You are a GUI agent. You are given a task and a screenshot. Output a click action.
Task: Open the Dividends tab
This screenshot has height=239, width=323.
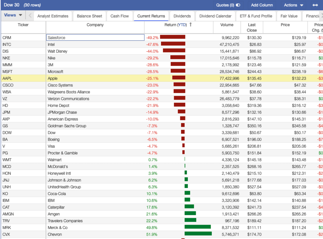click(182, 16)
